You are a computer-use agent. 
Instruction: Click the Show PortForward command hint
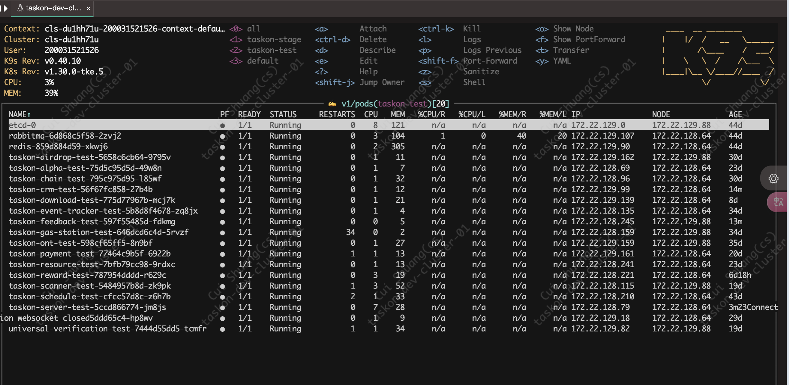[x=589, y=39]
